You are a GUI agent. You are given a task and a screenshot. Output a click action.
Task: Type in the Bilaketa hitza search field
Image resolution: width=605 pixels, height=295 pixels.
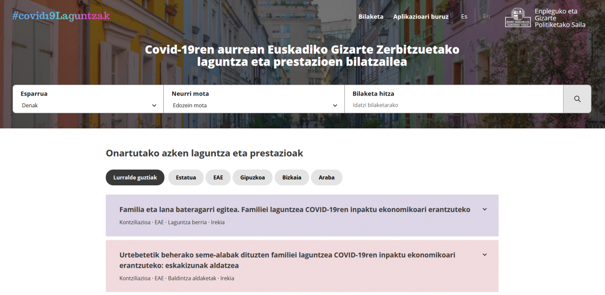[454, 105]
